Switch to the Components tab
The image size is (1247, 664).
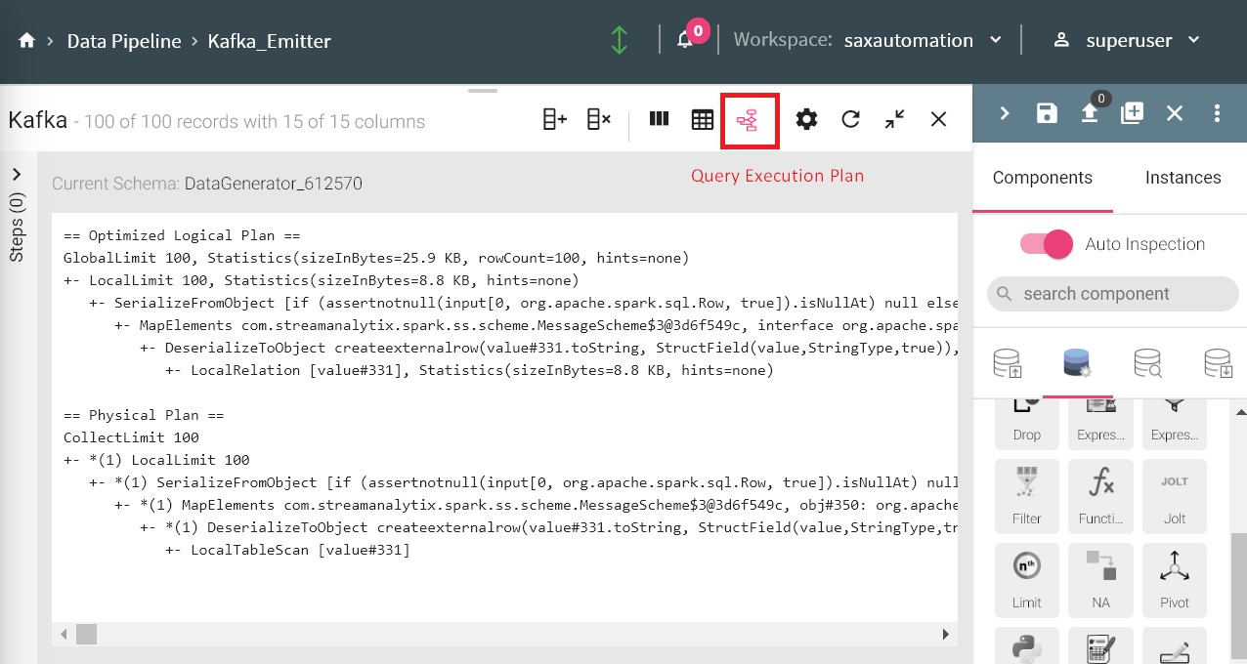[1043, 178]
